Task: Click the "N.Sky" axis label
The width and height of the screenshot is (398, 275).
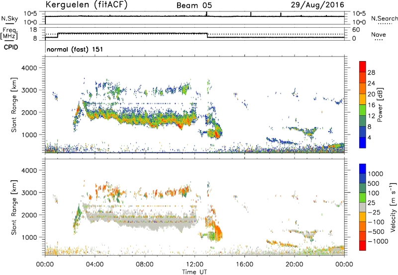Action: pyautogui.click(x=9, y=18)
